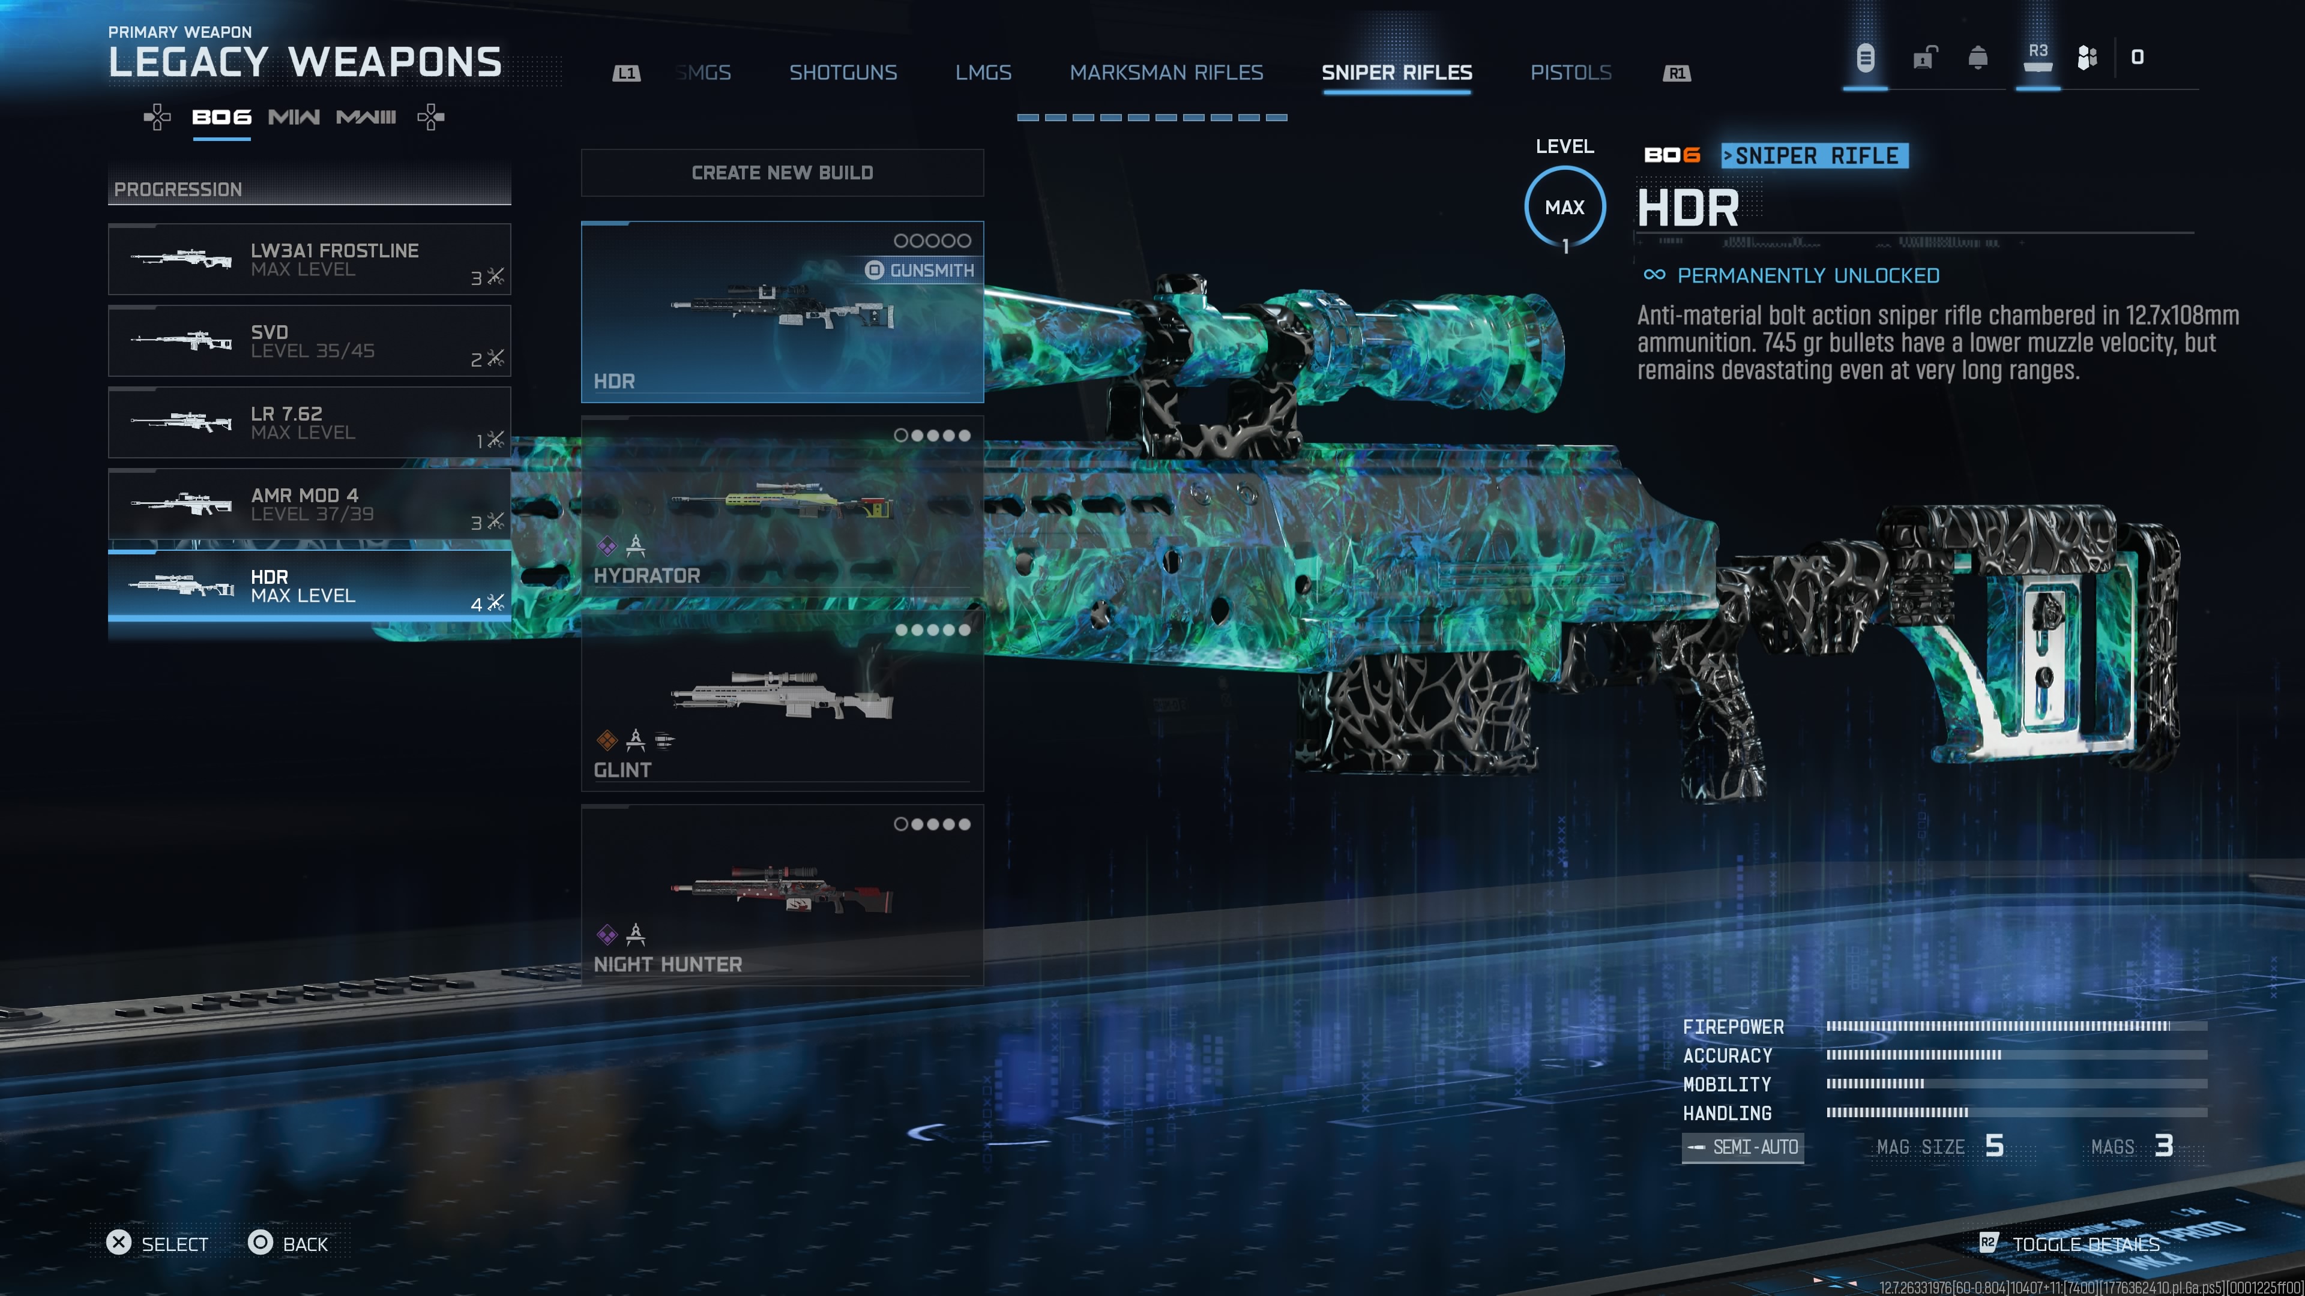Image resolution: width=2305 pixels, height=1296 pixels.
Task: Click the Back prompt label
Action: point(305,1244)
